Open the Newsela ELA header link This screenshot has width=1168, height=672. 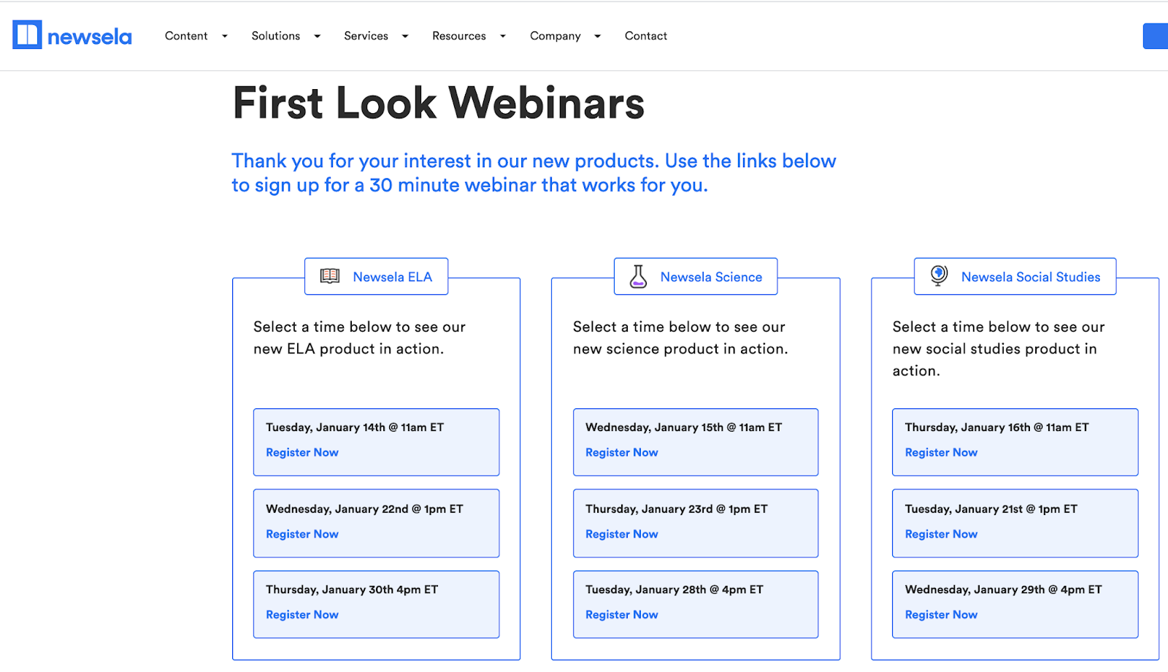(392, 277)
